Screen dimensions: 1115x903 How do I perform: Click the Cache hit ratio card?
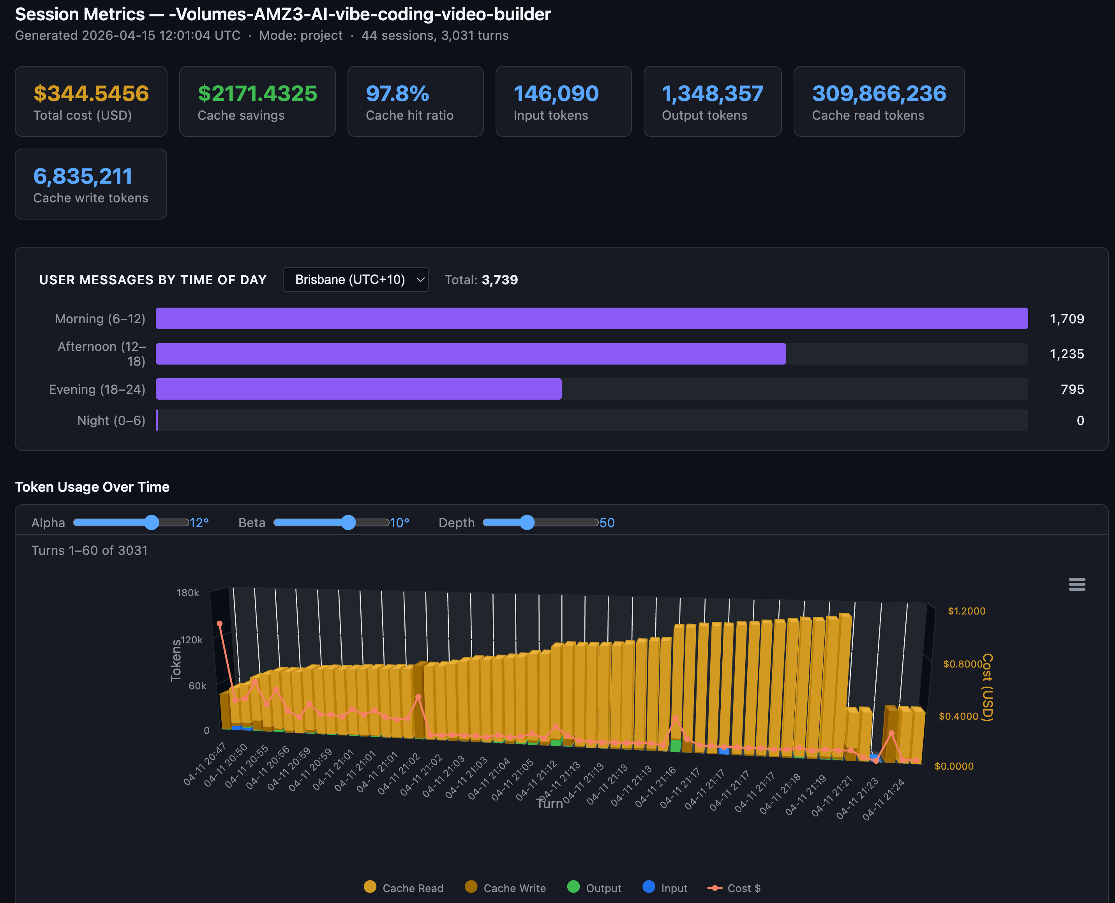pyautogui.click(x=415, y=101)
